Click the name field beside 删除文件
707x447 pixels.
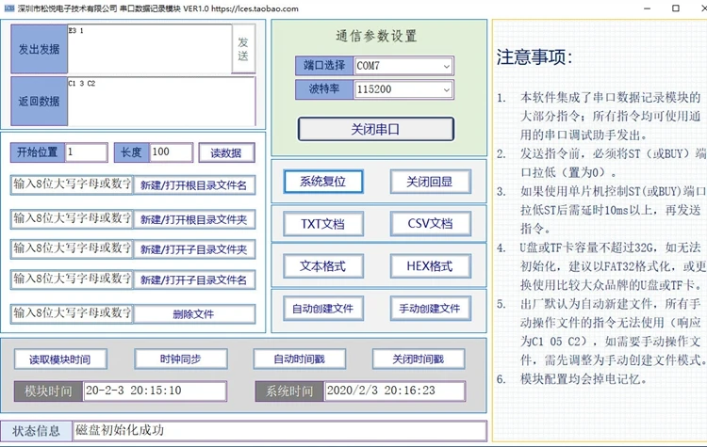(x=72, y=313)
